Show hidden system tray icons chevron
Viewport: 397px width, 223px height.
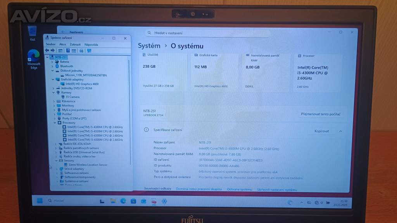click(x=302, y=202)
